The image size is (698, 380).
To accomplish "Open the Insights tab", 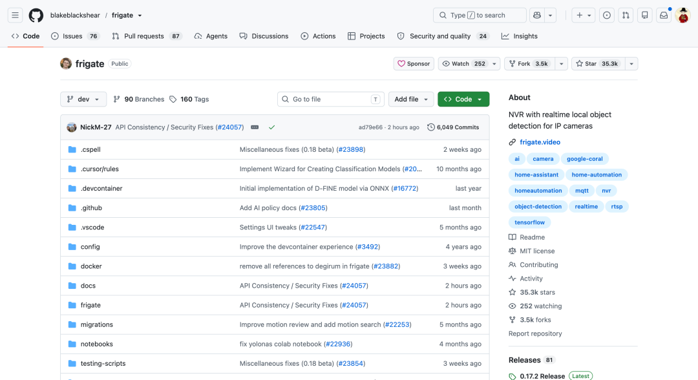I will click(x=520, y=36).
